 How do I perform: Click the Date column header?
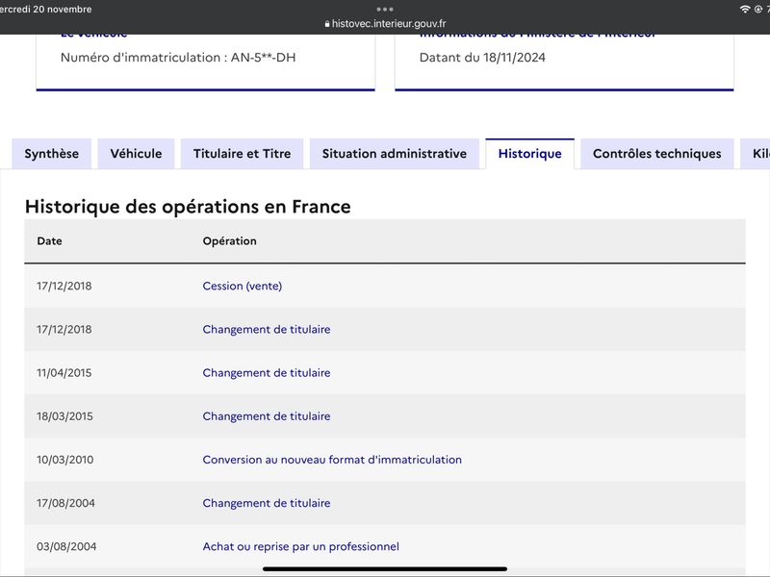[x=49, y=241]
